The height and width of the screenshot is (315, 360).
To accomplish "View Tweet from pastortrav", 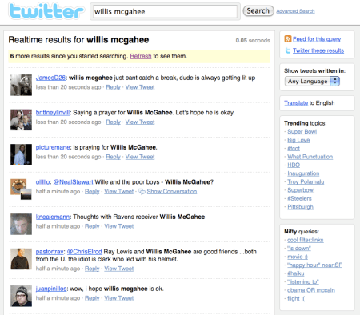I will (119, 269).
